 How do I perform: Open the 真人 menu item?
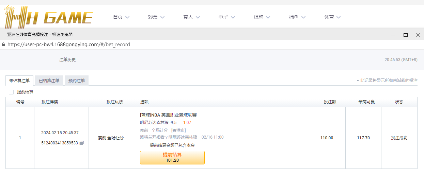click(188, 17)
